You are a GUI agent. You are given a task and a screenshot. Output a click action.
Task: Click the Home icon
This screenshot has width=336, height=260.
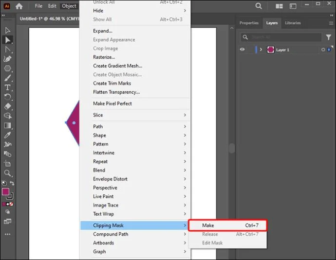(19, 6)
